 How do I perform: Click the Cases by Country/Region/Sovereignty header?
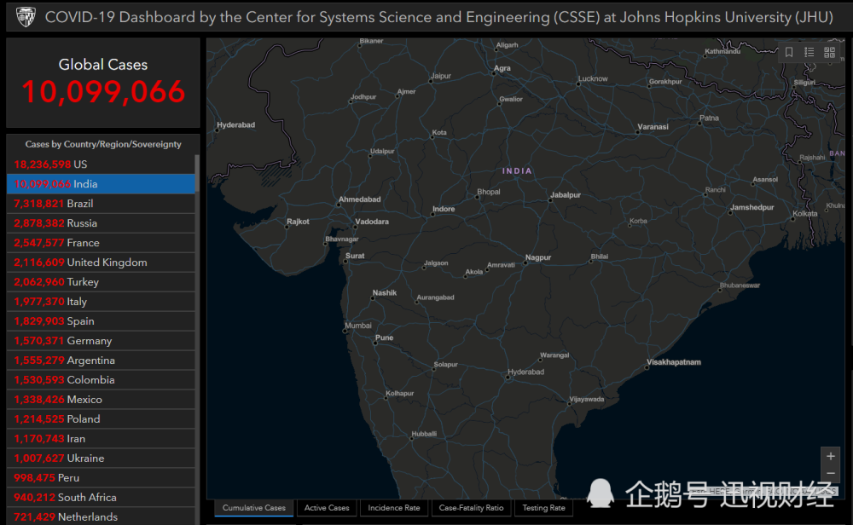coord(103,144)
